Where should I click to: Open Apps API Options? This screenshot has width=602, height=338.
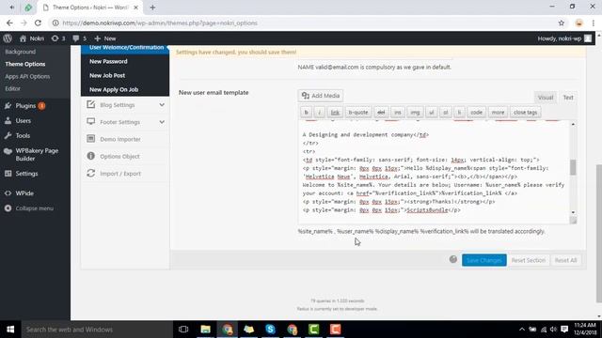tap(27, 76)
